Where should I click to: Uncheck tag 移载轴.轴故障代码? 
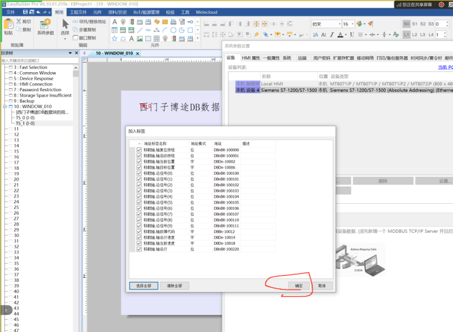tap(139, 232)
